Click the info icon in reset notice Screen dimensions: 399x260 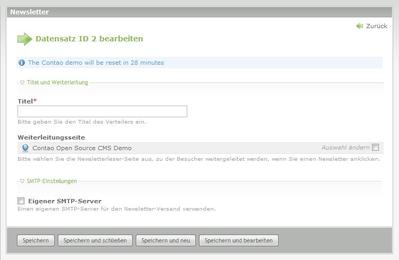[22, 63]
